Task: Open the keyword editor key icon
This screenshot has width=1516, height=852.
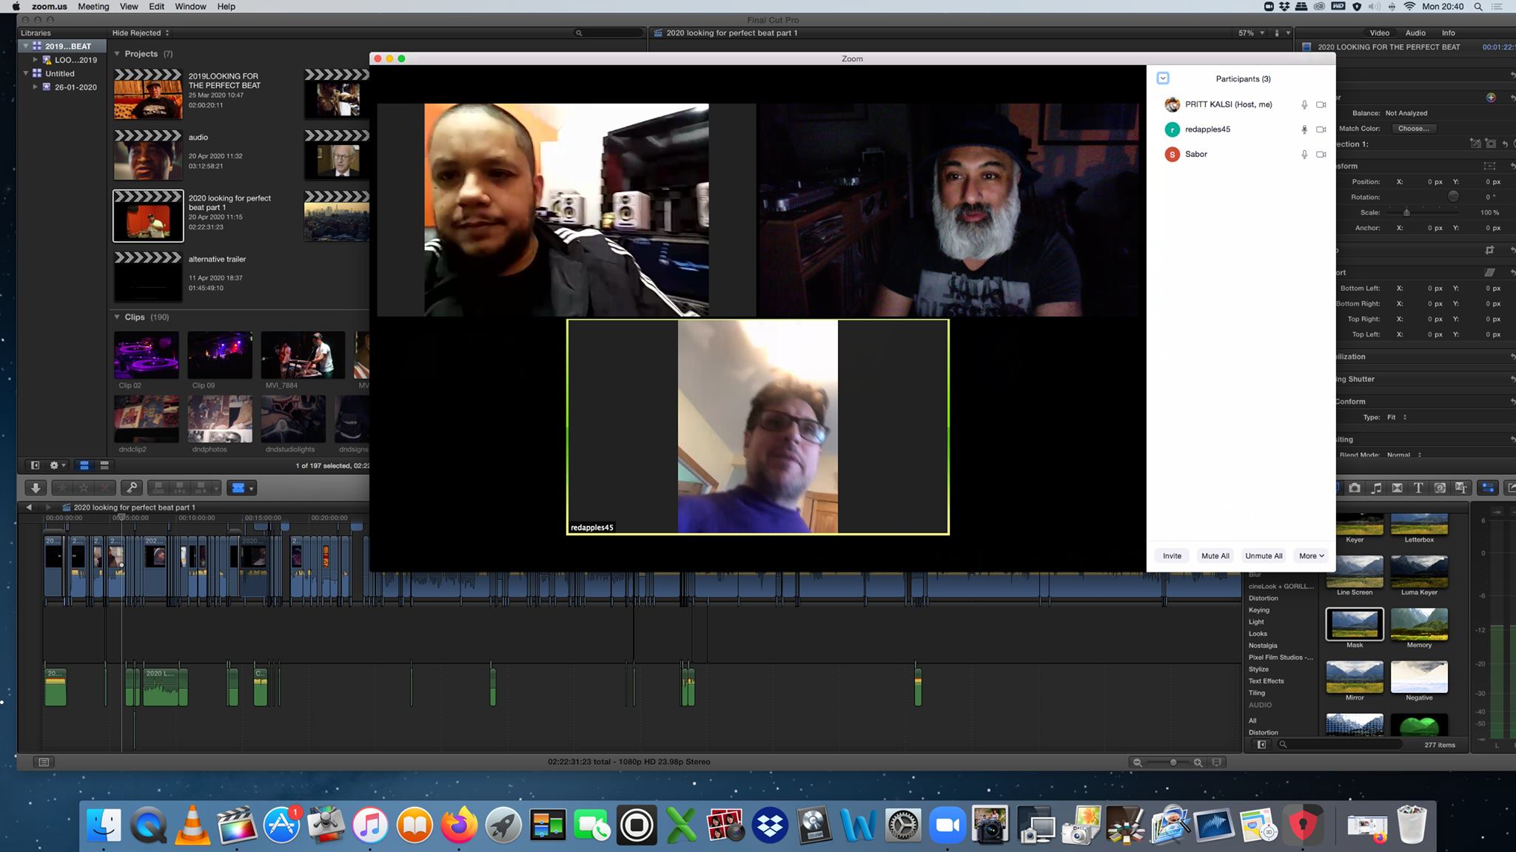Action: click(x=131, y=488)
